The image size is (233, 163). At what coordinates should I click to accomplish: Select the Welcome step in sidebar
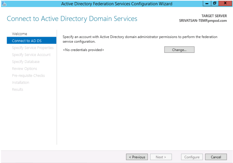click(x=20, y=34)
